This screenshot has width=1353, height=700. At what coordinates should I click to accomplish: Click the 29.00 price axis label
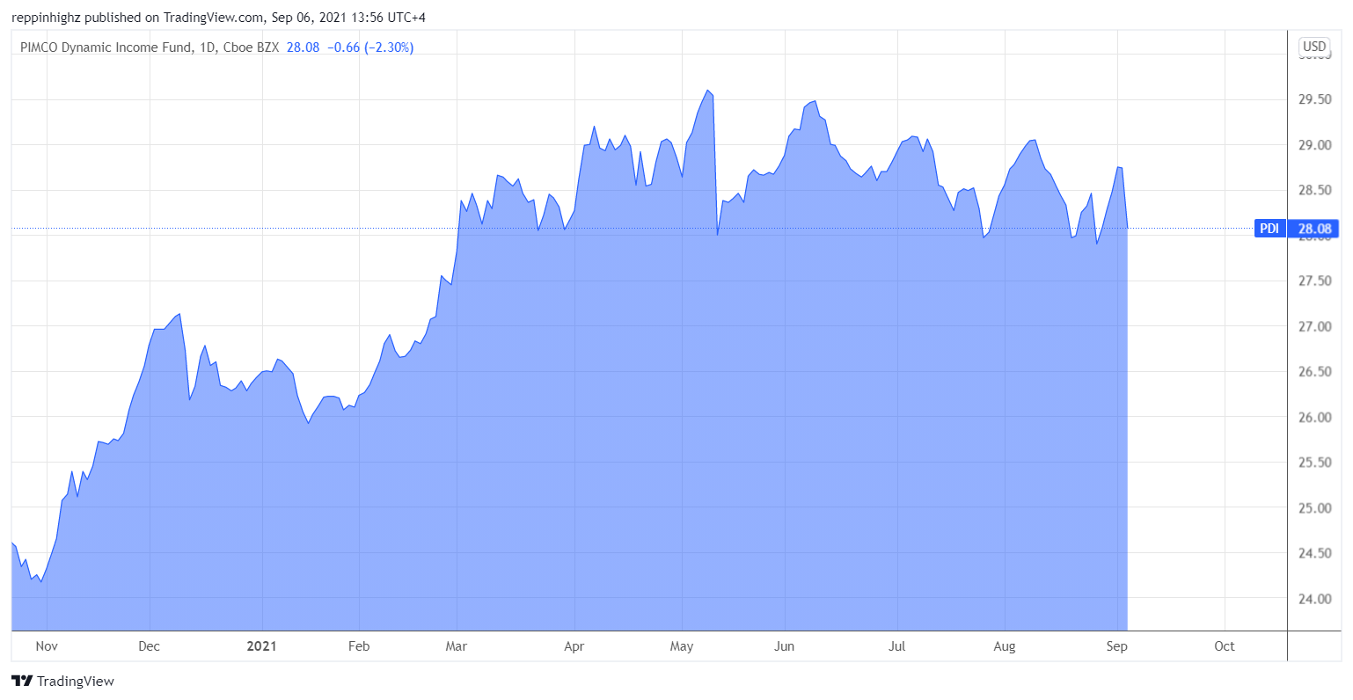point(1315,145)
